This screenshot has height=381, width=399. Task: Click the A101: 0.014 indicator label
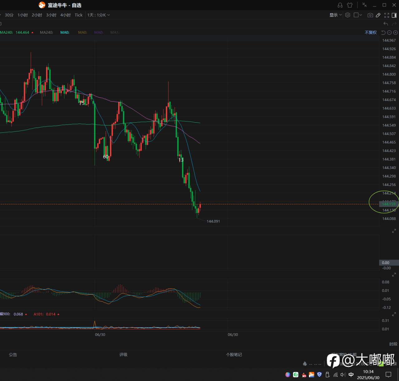(x=46, y=314)
